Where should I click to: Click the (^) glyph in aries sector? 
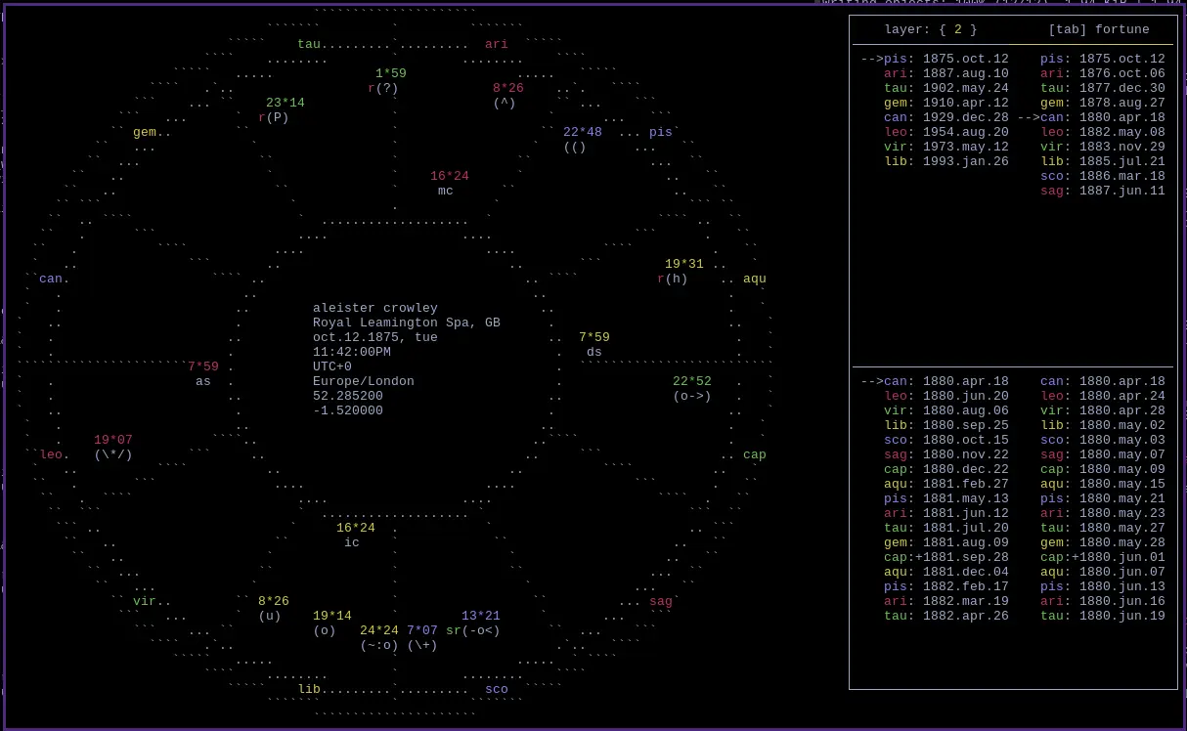pos(505,103)
